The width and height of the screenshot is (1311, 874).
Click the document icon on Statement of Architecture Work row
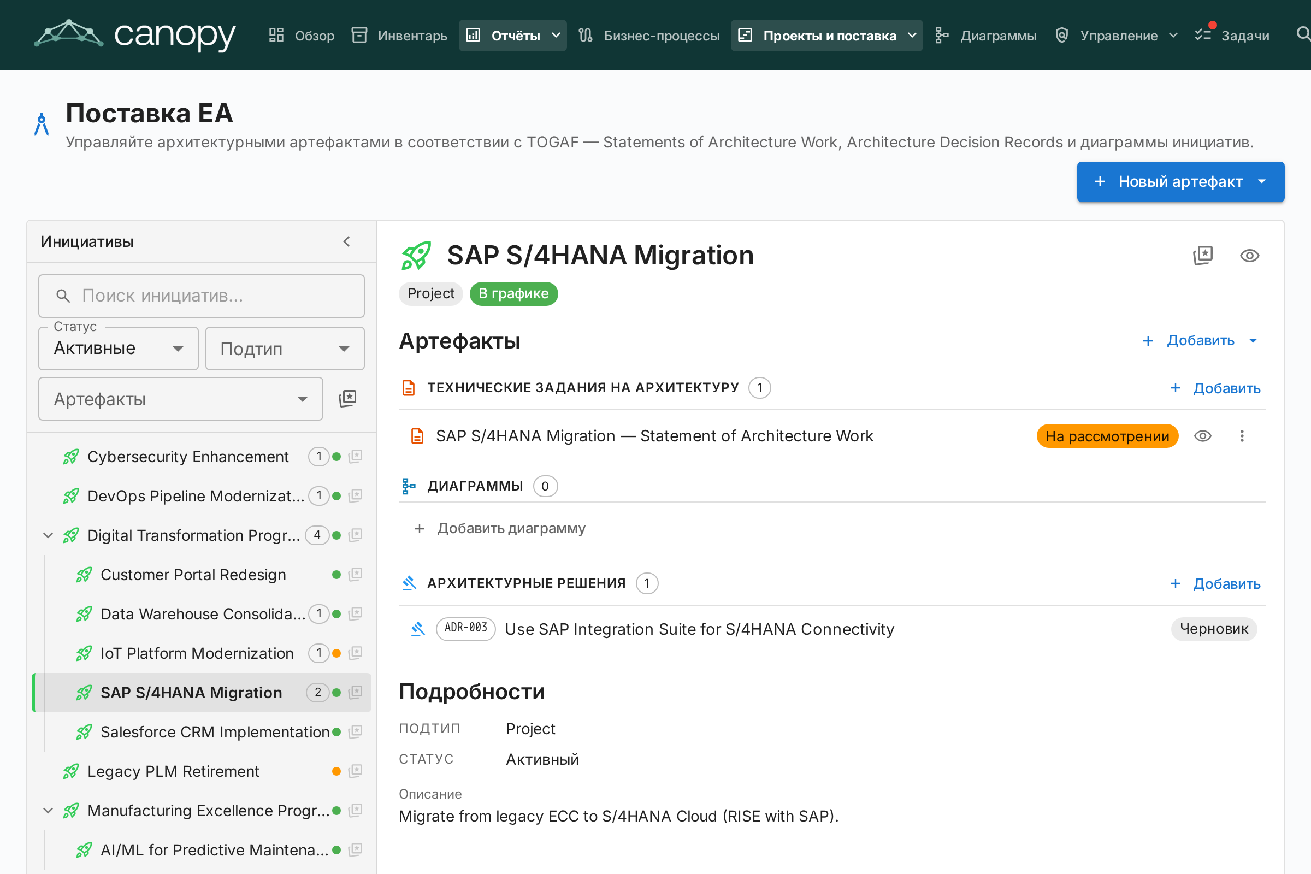coord(417,436)
